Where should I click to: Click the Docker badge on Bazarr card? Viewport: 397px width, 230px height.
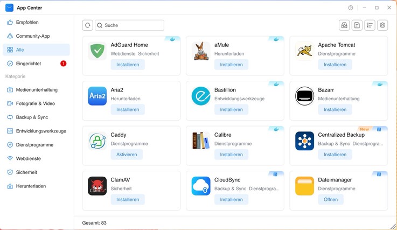380,85
